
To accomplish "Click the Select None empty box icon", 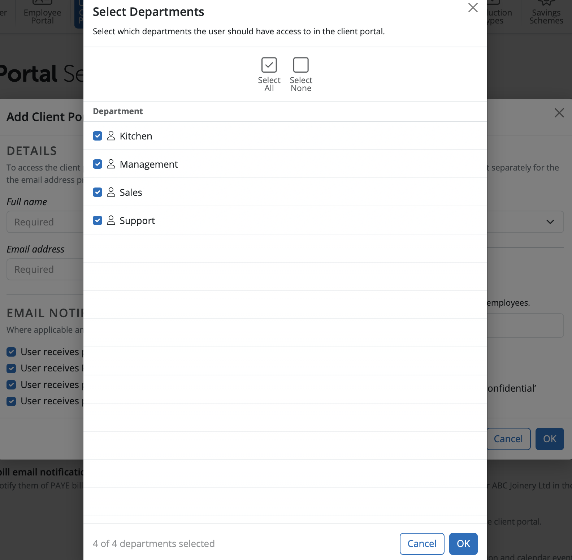I will [301, 65].
